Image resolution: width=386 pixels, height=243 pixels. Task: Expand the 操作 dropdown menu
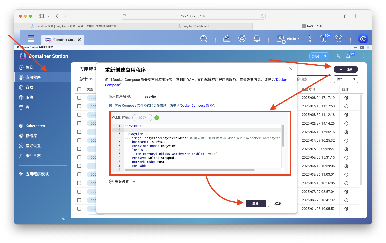pos(346,79)
